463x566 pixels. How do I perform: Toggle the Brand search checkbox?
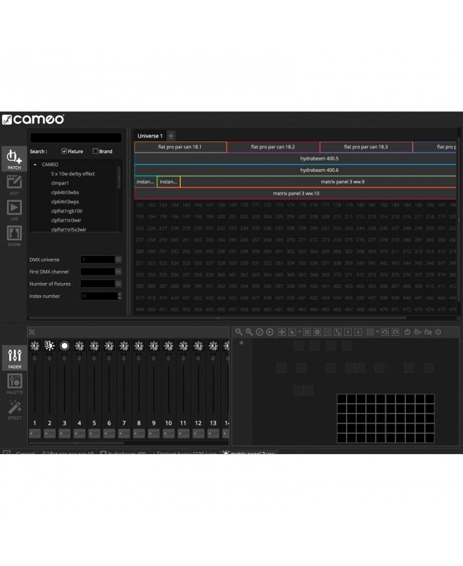[x=95, y=151]
